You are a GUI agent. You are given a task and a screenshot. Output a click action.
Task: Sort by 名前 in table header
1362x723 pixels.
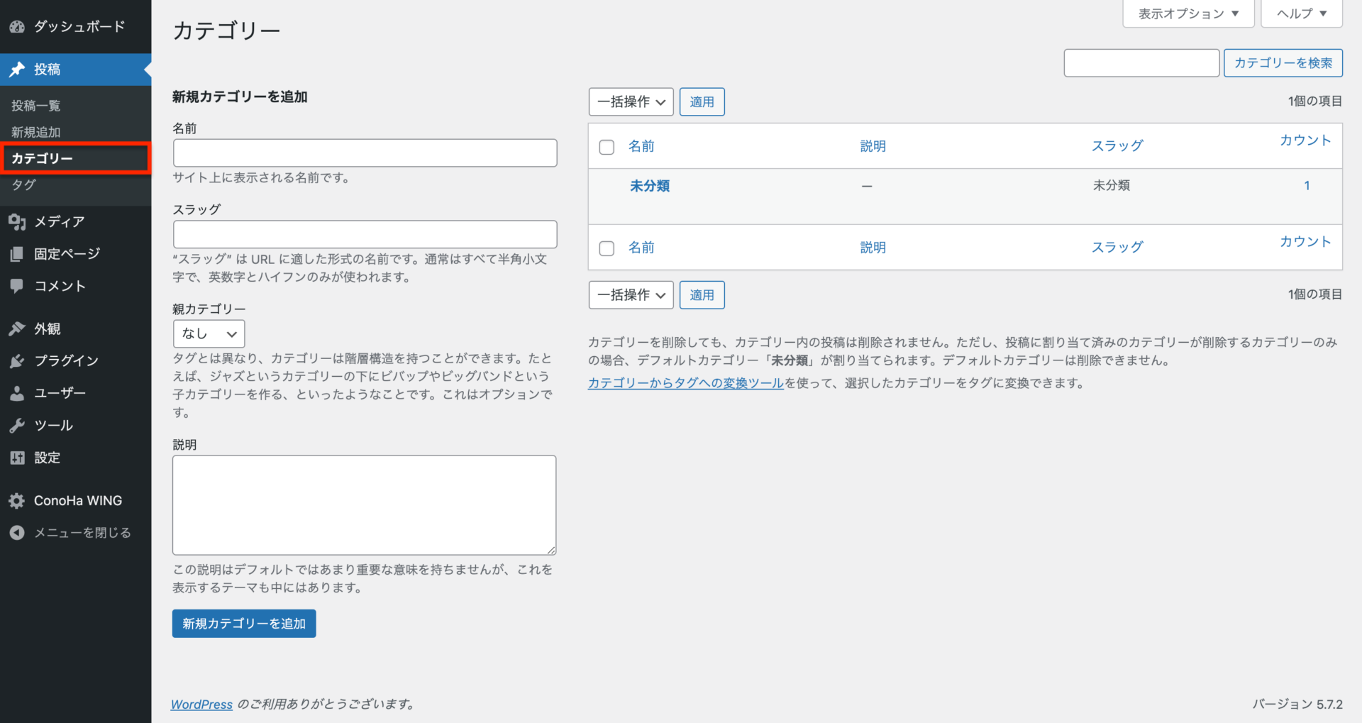pos(641,146)
